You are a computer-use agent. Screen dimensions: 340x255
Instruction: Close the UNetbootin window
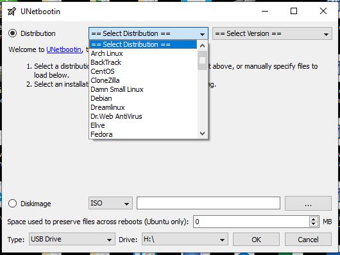coord(323,11)
